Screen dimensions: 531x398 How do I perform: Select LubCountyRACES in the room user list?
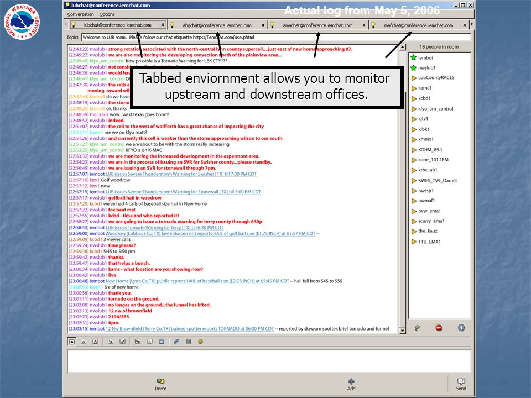point(436,77)
